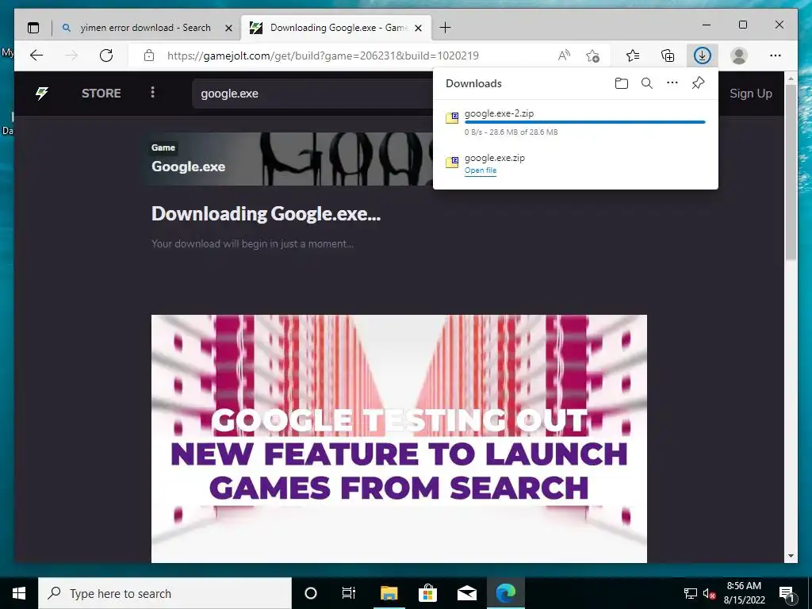Click the Edge taskbar icon
This screenshot has height=609, width=812.
click(x=506, y=593)
